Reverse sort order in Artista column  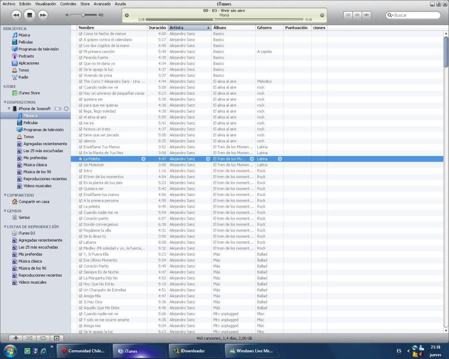[189, 28]
